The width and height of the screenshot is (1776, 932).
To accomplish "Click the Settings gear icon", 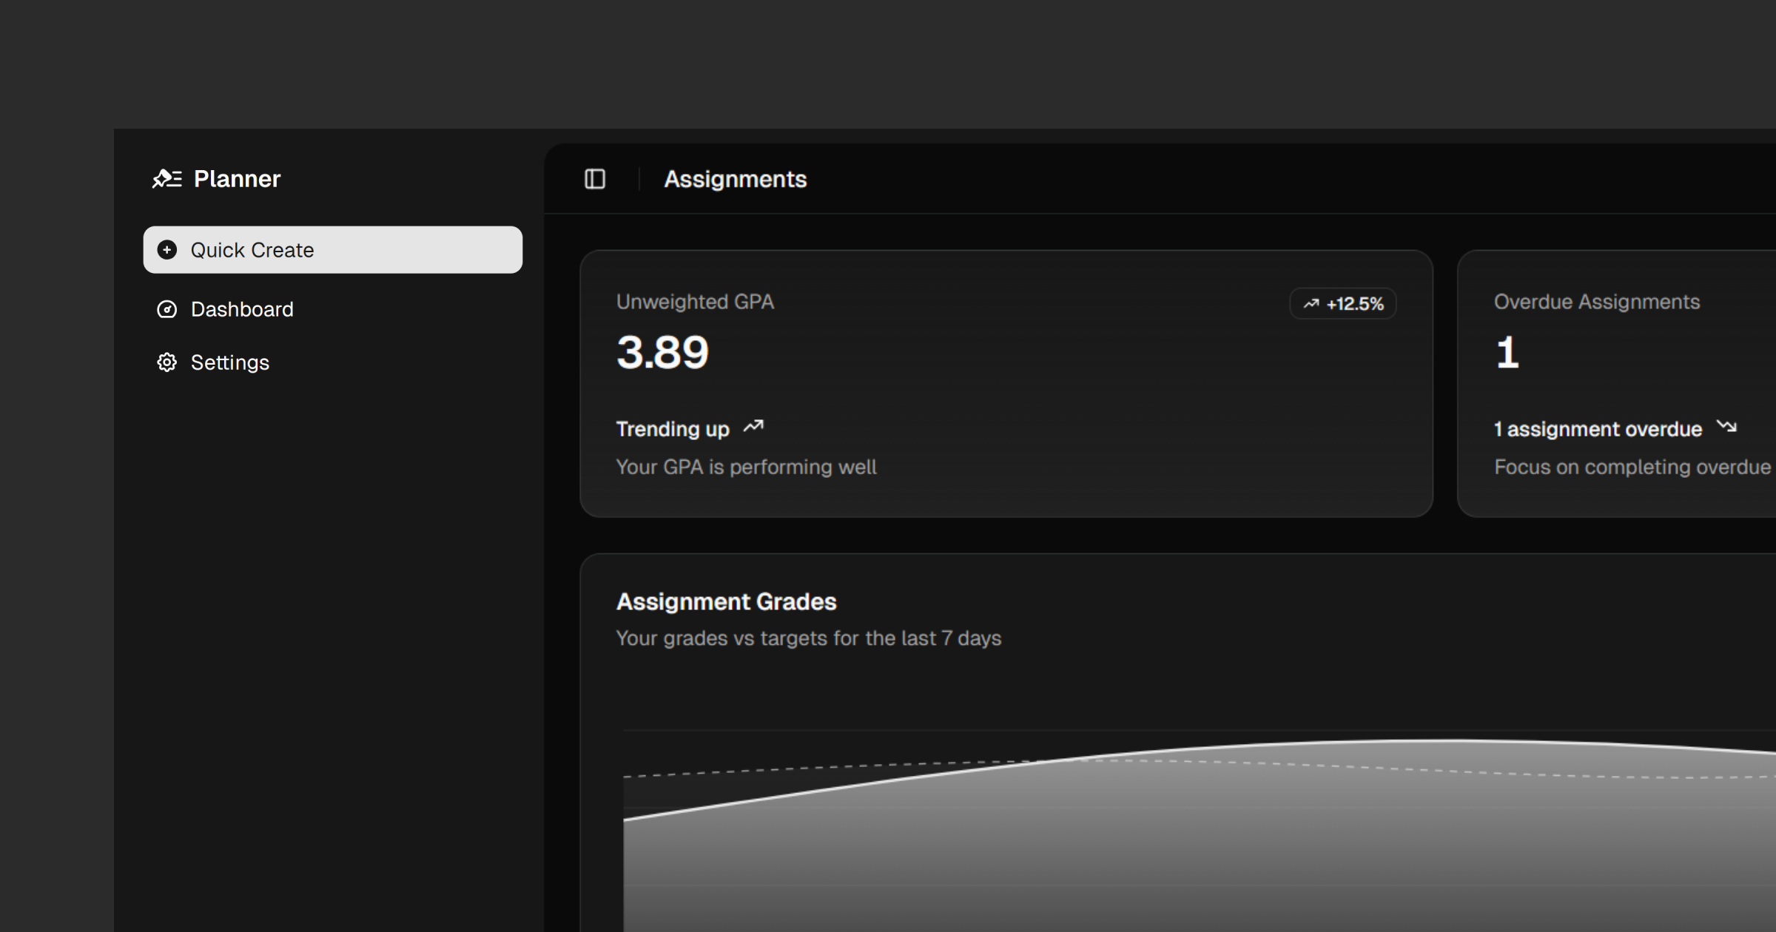I will click(x=167, y=362).
